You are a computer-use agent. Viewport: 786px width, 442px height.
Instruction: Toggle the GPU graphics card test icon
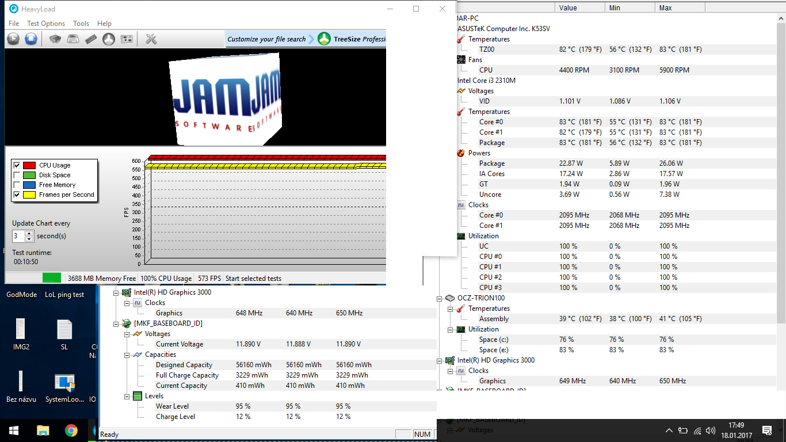tap(127, 39)
